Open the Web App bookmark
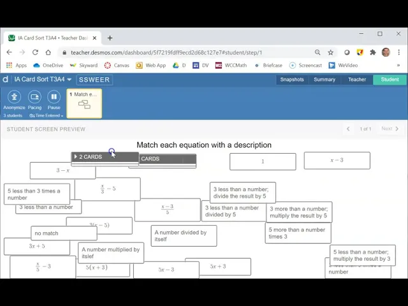This screenshot has width=408, height=306. pyautogui.click(x=150, y=65)
